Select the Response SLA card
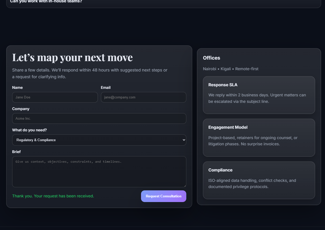The width and height of the screenshot is (325, 230). point(259,95)
